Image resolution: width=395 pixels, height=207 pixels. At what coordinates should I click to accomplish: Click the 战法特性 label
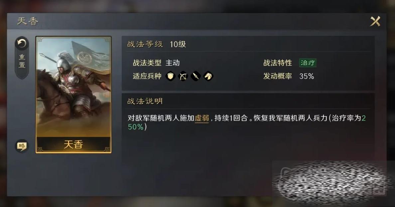tap(278, 63)
